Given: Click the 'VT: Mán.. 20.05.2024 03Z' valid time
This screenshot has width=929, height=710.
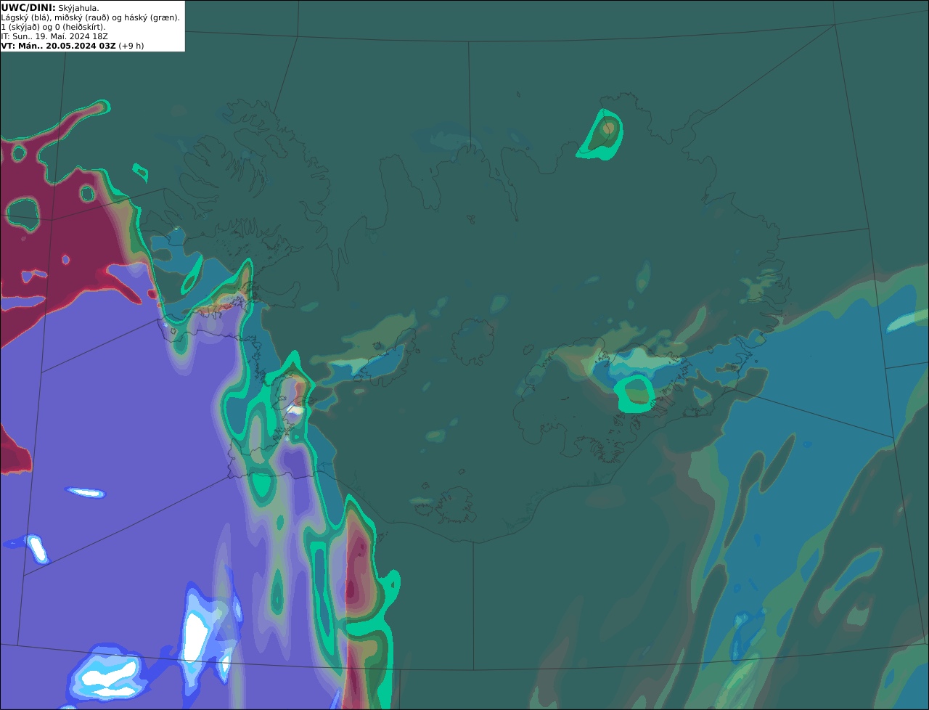Looking at the screenshot, I should (x=59, y=46).
